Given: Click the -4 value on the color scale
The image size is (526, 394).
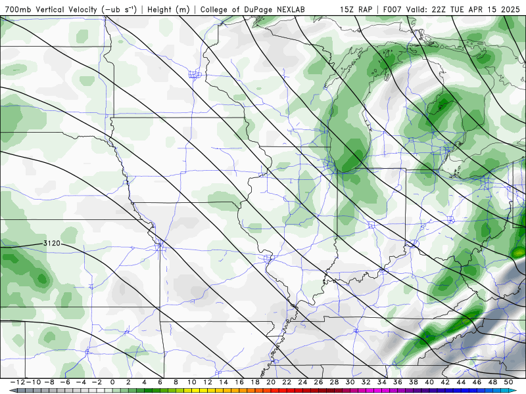Looking at the screenshot, I should (81, 382).
